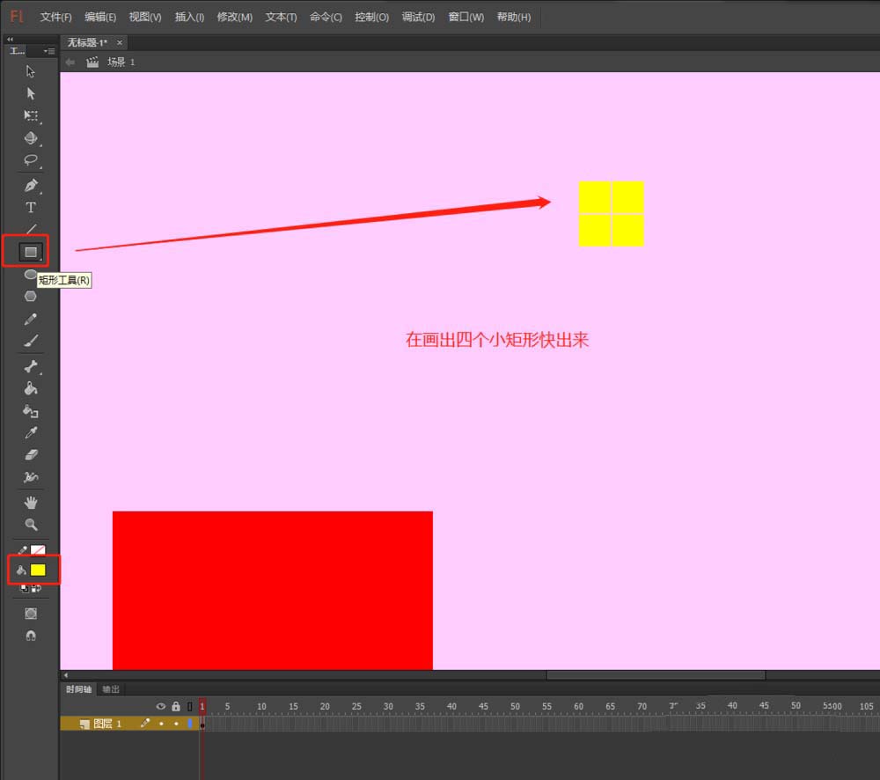Activate the Eraser tool
Image resolution: width=880 pixels, height=780 pixels.
pyautogui.click(x=31, y=455)
